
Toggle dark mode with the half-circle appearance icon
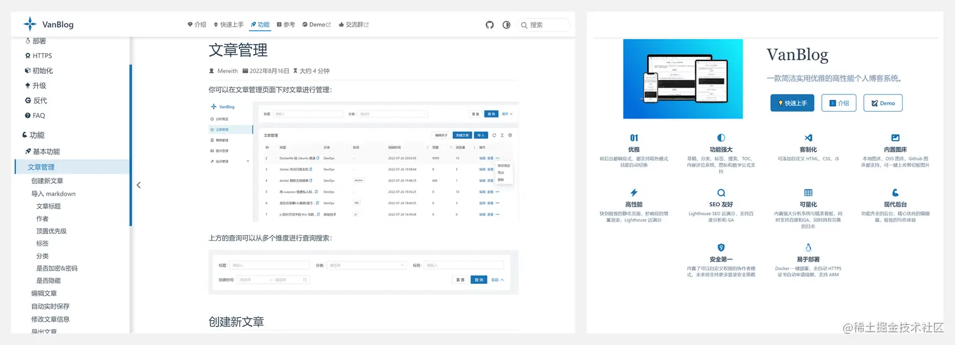[506, 25]
